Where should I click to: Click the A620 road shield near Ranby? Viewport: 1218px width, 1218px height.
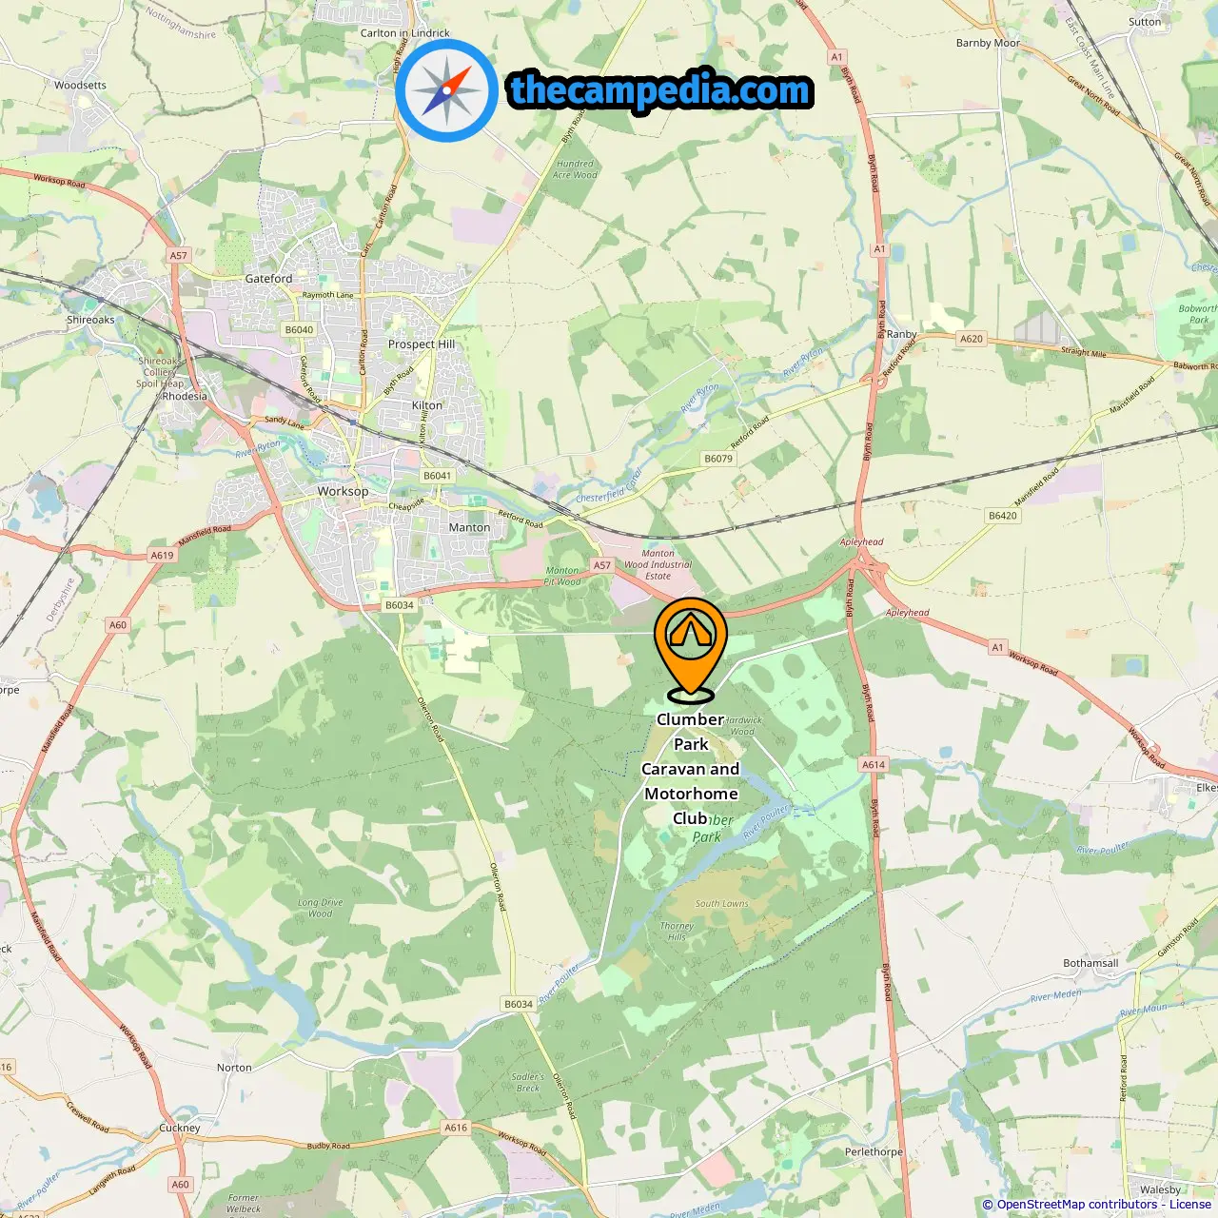(972, 339)
